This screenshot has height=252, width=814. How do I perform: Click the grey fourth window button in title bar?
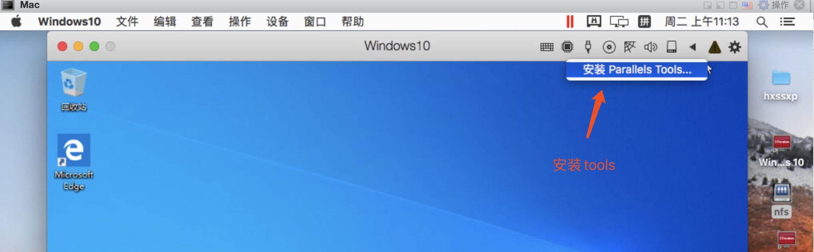coord(110,47)
